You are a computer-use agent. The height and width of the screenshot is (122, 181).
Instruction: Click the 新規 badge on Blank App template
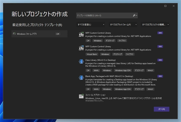(x=160, y=76)
